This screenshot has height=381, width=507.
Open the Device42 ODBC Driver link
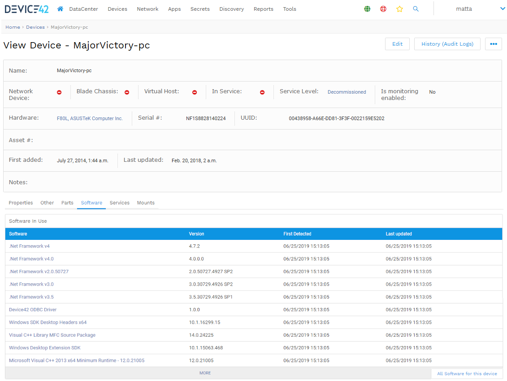tap(33, 310)
